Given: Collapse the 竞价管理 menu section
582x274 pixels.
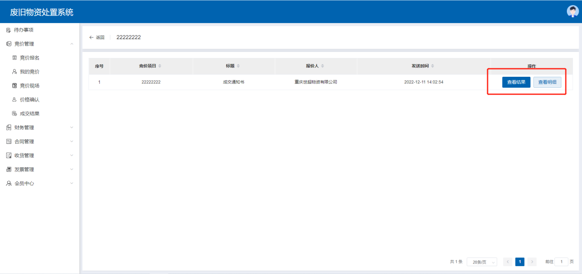Looking at the screenshot, I should 71,44.
